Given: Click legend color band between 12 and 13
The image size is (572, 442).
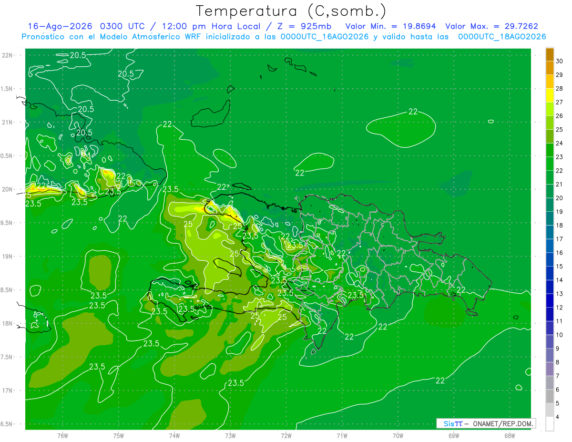Looking at the screenshot, I should [550, 300].
